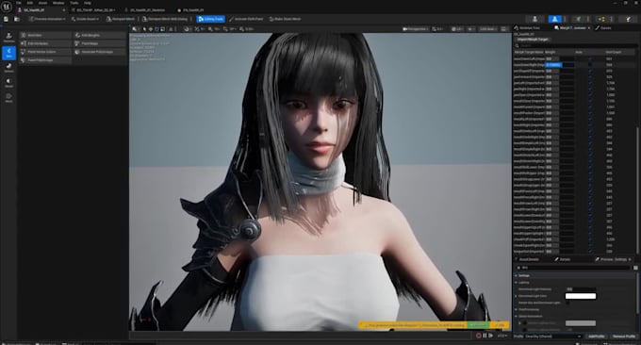Open the camera speed setting
Viewport: 641px width, 345px height.
(x=437, y=29)
